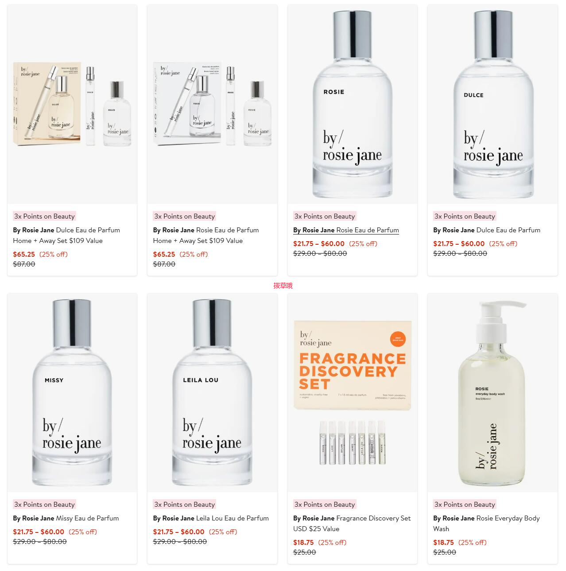Open the Rosie Eau de Parfum Home + Away Set title
566x571 pixels.
click(x=206, y=235)
